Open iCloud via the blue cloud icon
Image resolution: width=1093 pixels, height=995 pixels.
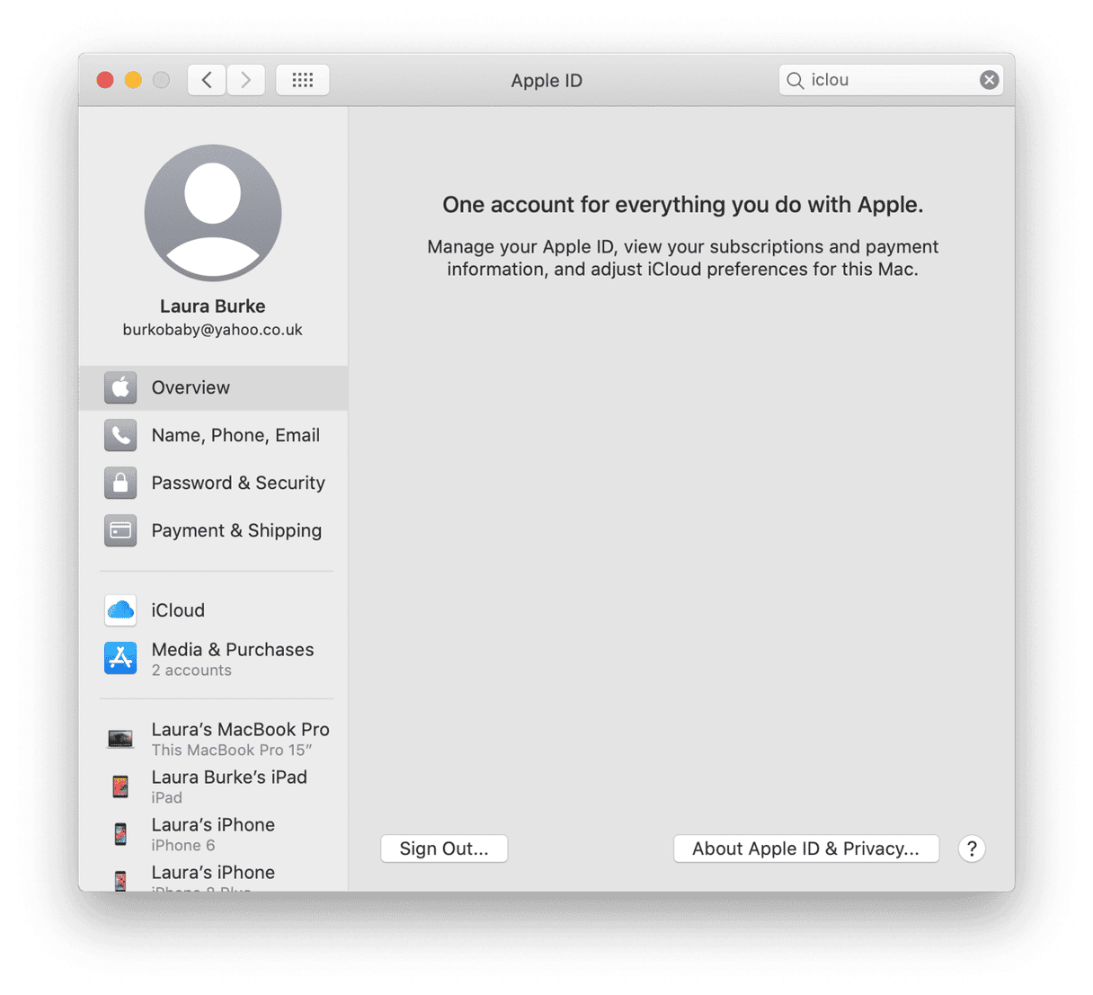[120, 610]
